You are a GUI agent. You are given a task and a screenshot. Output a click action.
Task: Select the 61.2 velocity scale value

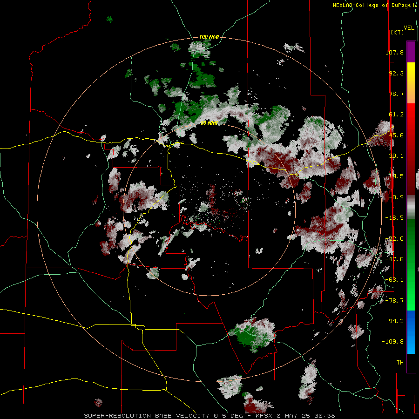click(x=396, y=115)
